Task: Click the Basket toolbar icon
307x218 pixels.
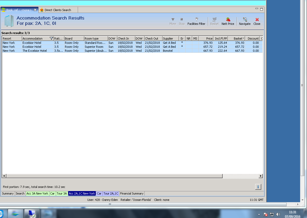Action: click(x=214, y=21)
